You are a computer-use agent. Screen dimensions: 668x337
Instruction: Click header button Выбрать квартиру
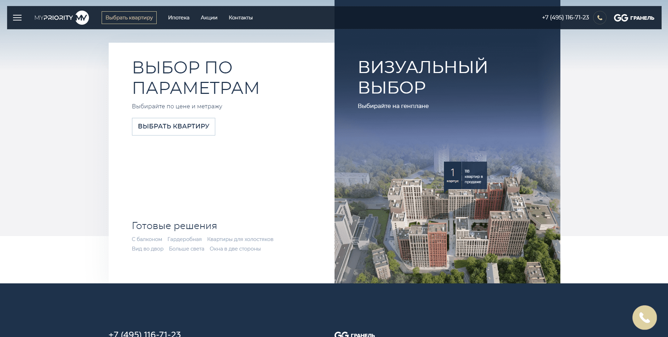(x=129, y=18)
